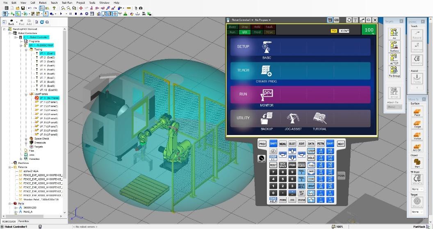Open the Test-Run menu
Screen dimensions: 433x229
tap(67, 3)
